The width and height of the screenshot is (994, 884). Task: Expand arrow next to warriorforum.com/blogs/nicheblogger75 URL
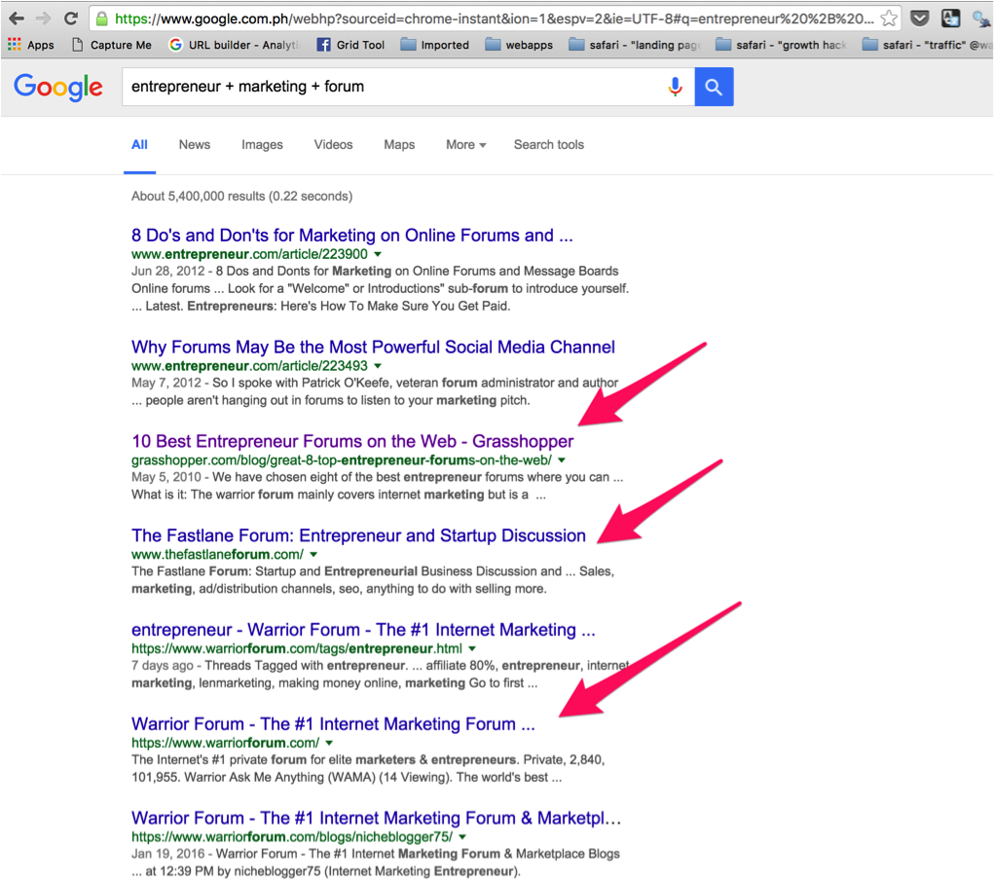point(462,837)
